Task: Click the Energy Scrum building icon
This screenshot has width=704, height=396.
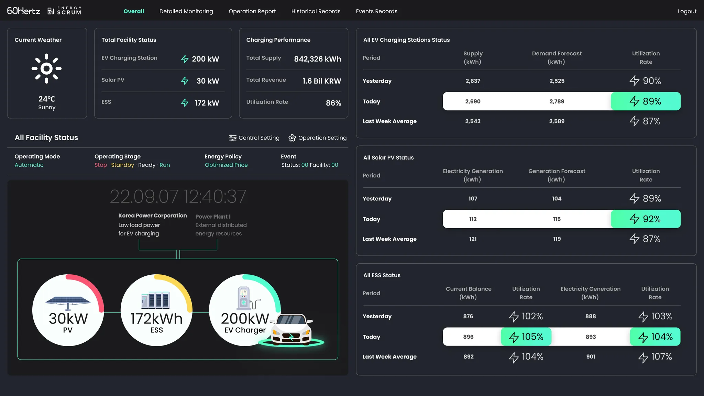Action: (51, 11)
